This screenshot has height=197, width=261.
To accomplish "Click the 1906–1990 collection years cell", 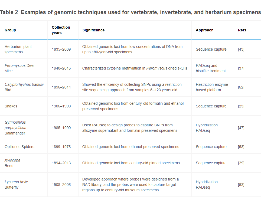I will (61, 106).
